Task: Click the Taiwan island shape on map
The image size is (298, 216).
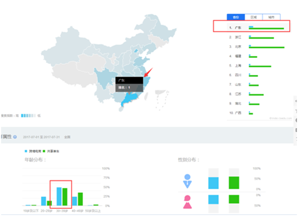Action: [146, 96]
